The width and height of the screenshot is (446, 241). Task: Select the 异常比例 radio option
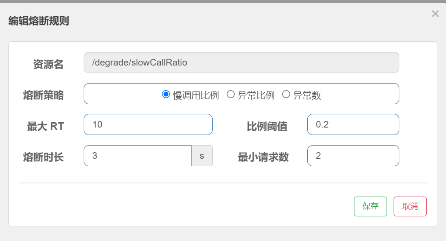click(x=231, y=94)
